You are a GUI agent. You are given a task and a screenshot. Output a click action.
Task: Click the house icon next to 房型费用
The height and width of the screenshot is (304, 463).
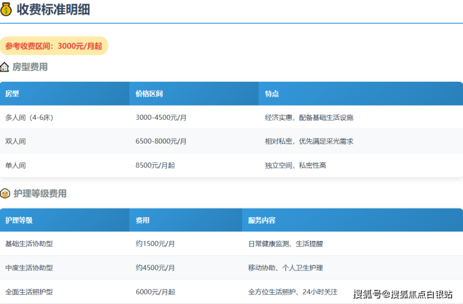tap(5, 67)
